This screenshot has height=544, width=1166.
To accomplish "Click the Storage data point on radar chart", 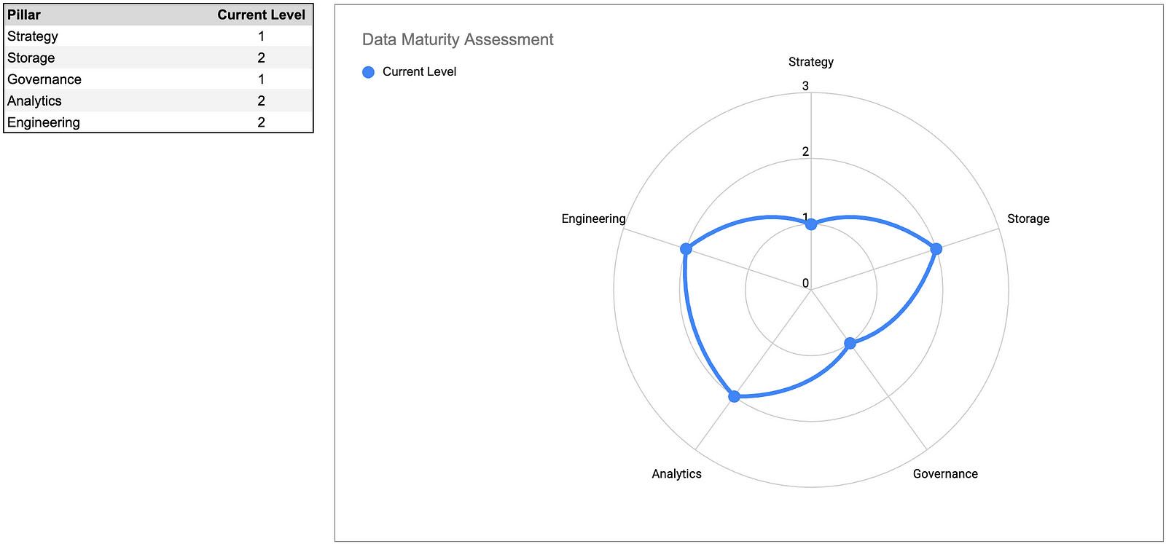I will pyautogui.click(x=936, y=249).
